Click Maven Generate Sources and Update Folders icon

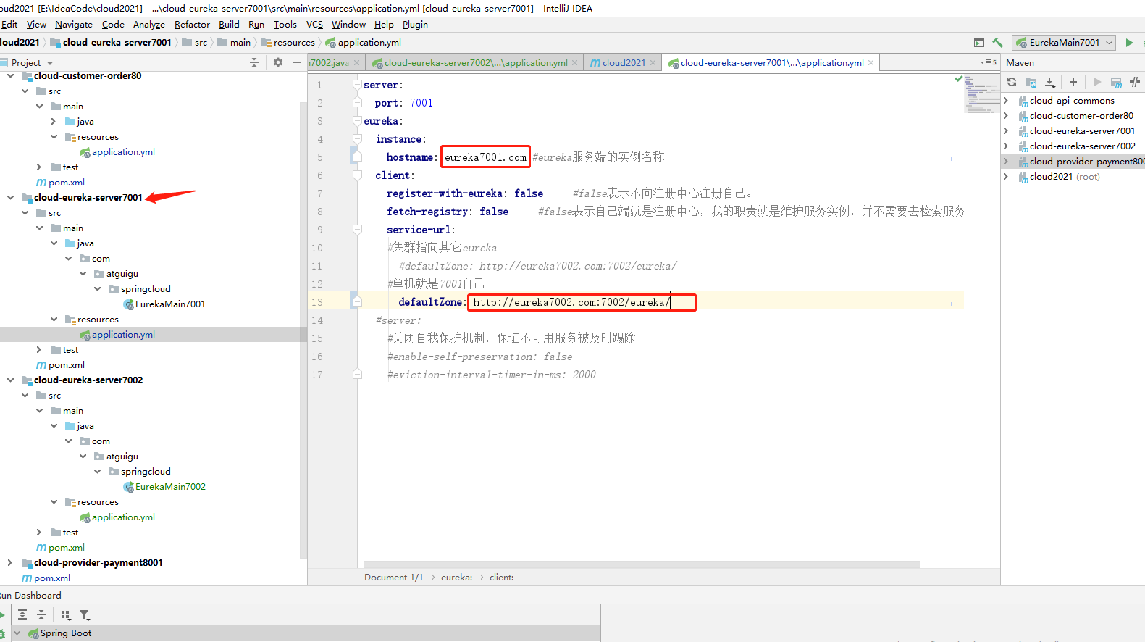click(x=1031, y=82)
